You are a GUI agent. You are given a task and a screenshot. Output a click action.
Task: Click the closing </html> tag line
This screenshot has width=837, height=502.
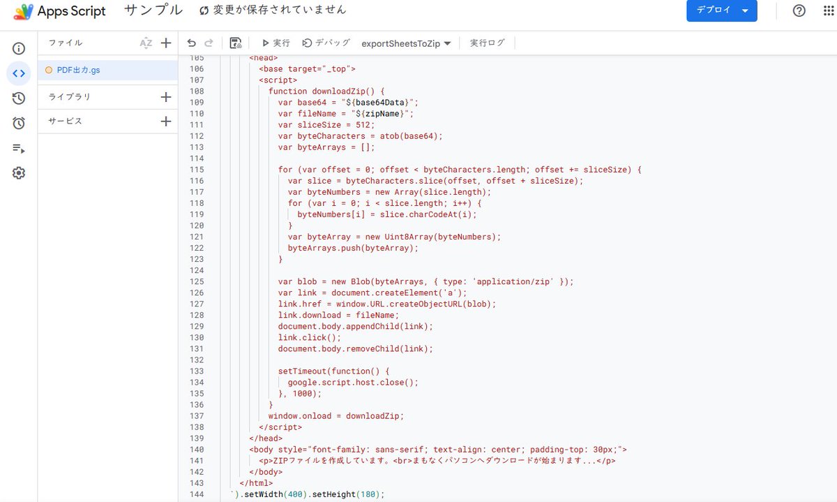pyautogui.click(x=256, y=482)
